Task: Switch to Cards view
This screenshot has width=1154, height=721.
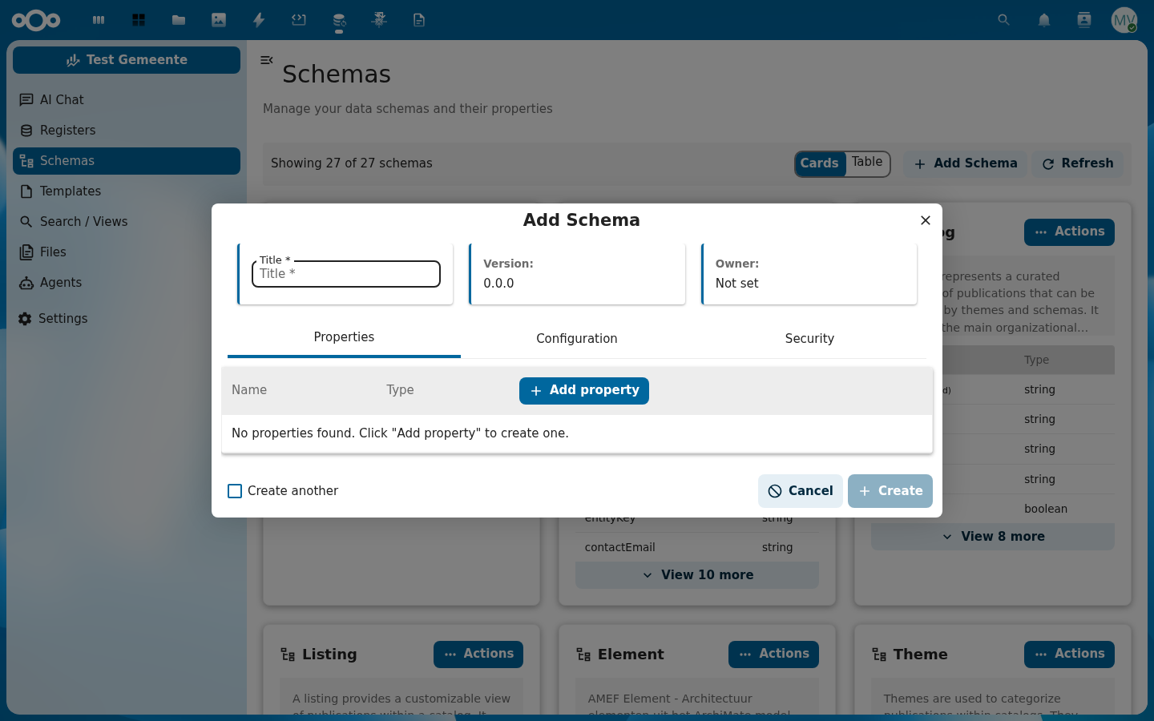Action: 819,163
